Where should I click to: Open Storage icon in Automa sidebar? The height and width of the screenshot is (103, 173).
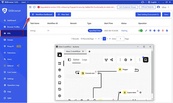60,83
